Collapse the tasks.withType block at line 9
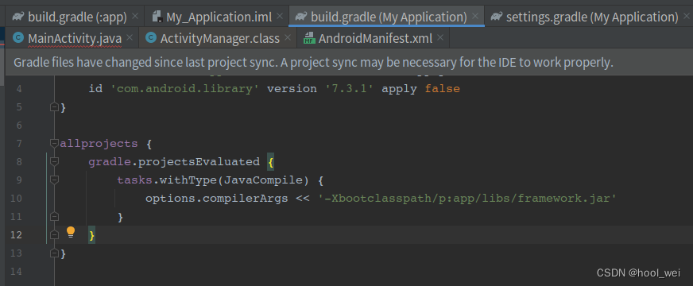Viewport: 693px width, 286px height. tap(54, 180)
